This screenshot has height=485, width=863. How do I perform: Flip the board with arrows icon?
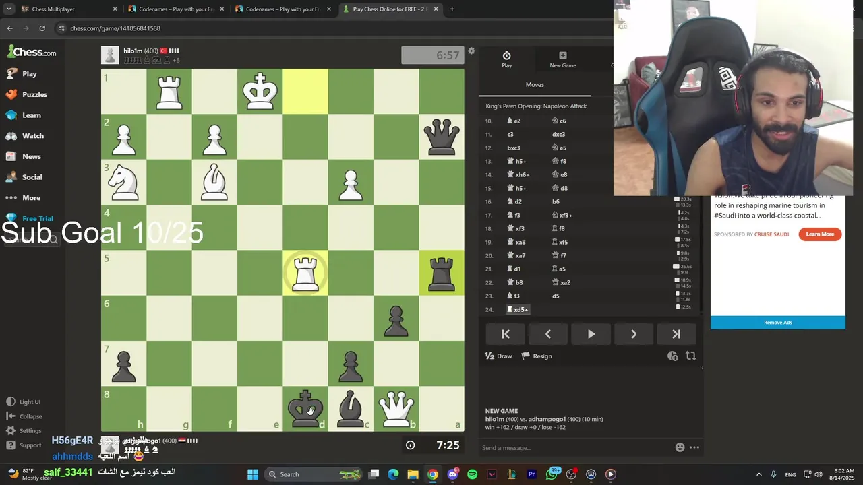click(x=690, y=356)
